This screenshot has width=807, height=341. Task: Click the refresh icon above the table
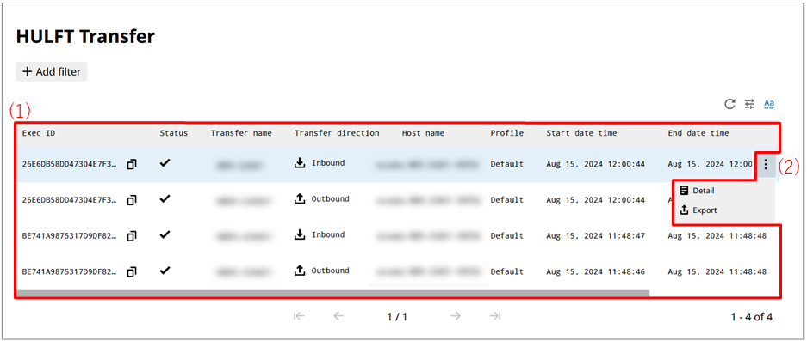(729, 104)
